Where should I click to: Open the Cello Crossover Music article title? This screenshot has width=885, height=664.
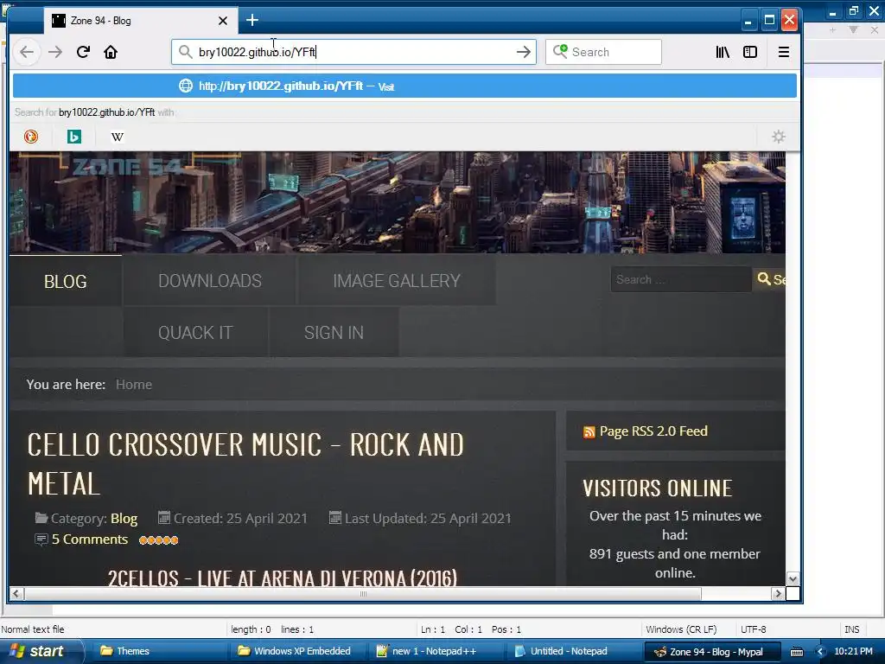point(245,464)
